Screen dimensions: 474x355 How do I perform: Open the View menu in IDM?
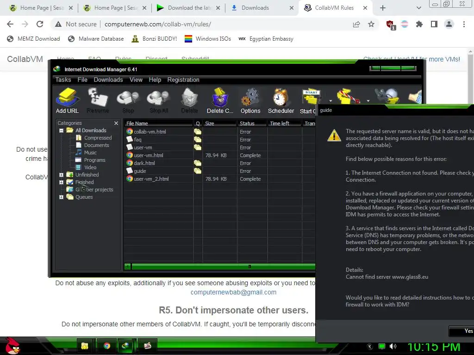136,80
